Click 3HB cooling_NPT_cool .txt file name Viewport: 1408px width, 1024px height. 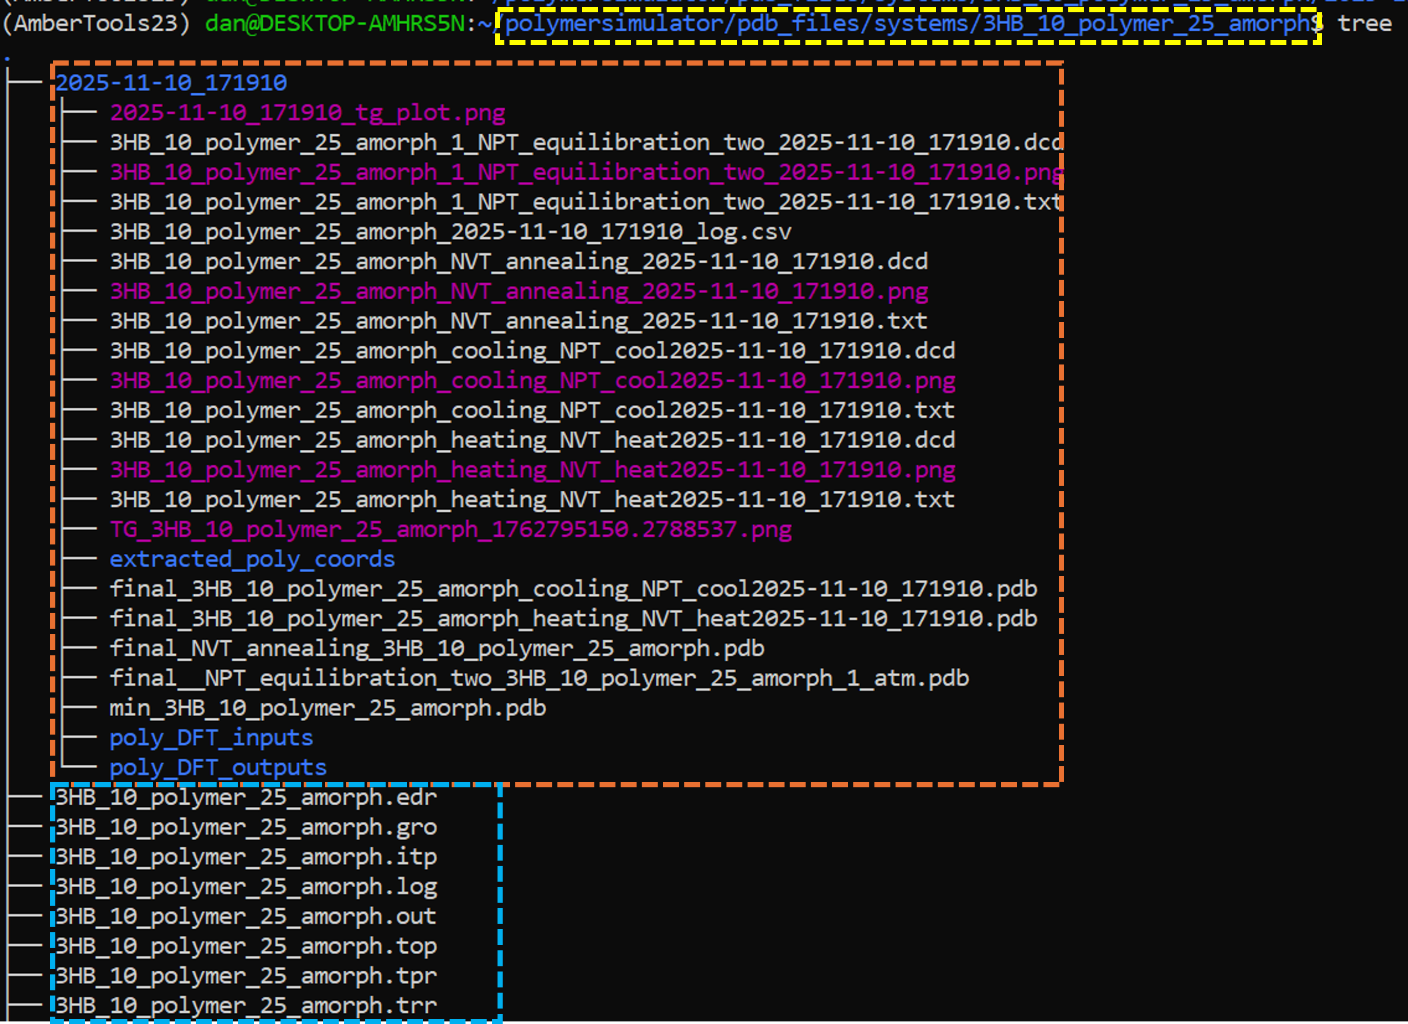tap(533, 411)
